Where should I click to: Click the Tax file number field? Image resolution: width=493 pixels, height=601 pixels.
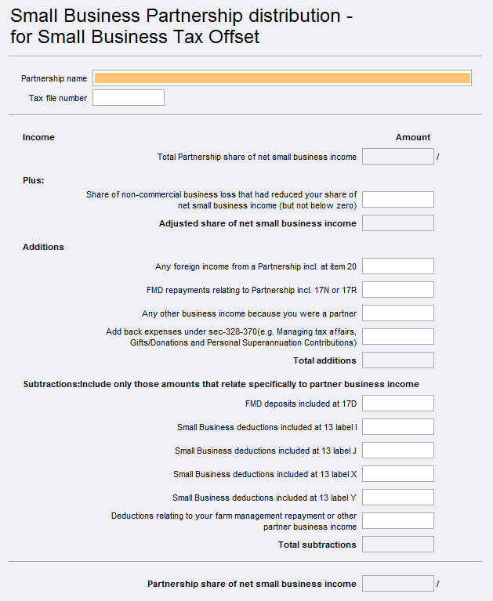(129, 97)
